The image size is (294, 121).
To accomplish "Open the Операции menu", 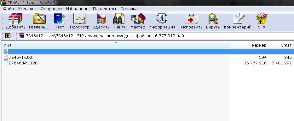I will (51, 9).
